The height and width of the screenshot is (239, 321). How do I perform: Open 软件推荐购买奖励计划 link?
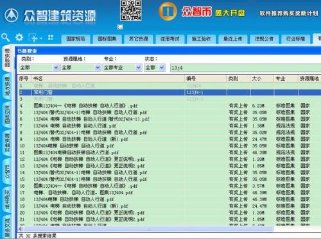pyautogui.click(x=289, y=13)
